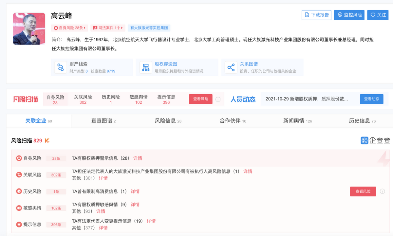The image size is (393, 236).
Task: Select 敏感舆情 102 in risk scan bar
Action: coord(139,100)
